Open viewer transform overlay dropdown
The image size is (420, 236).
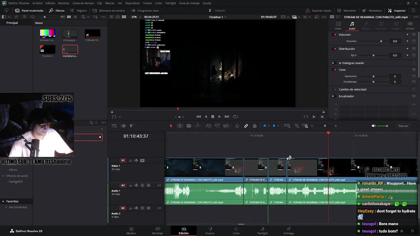[119, 117]
